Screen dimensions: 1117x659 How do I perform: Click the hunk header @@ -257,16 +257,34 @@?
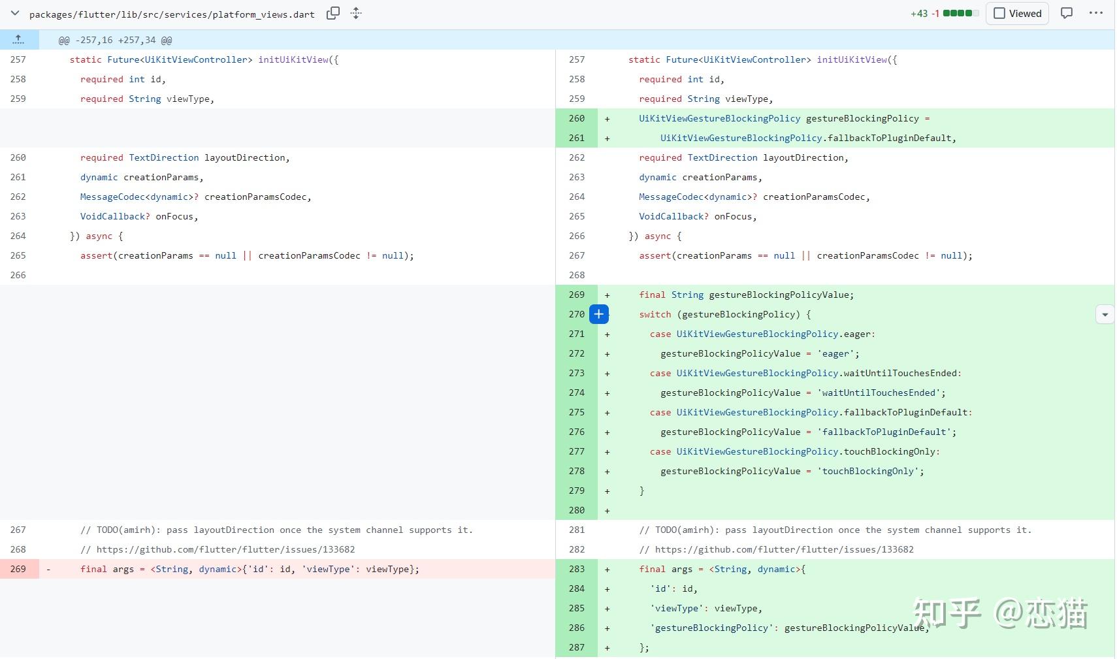click(x=116, y=40)
